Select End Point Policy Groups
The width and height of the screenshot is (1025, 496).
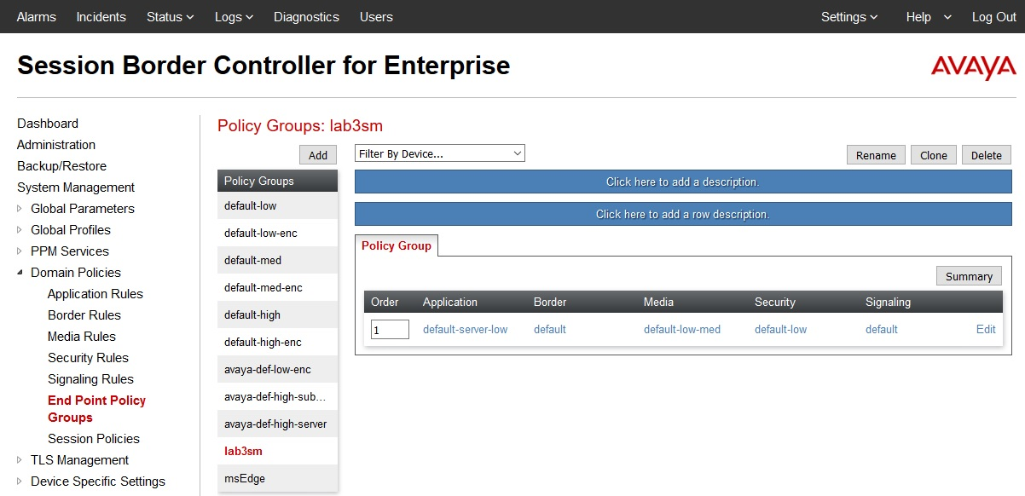pyautogui.click(x=96, y=409)
